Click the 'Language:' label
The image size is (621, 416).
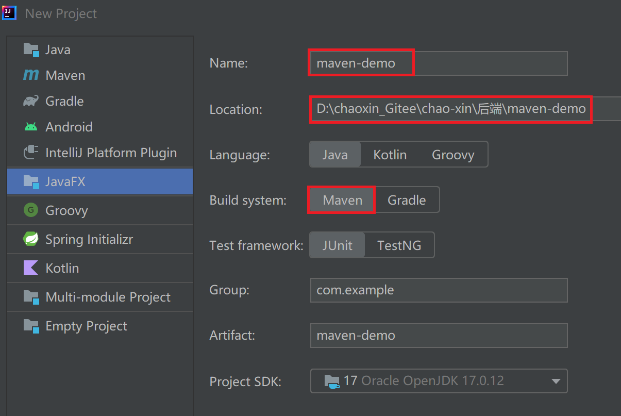pos(240,155)
